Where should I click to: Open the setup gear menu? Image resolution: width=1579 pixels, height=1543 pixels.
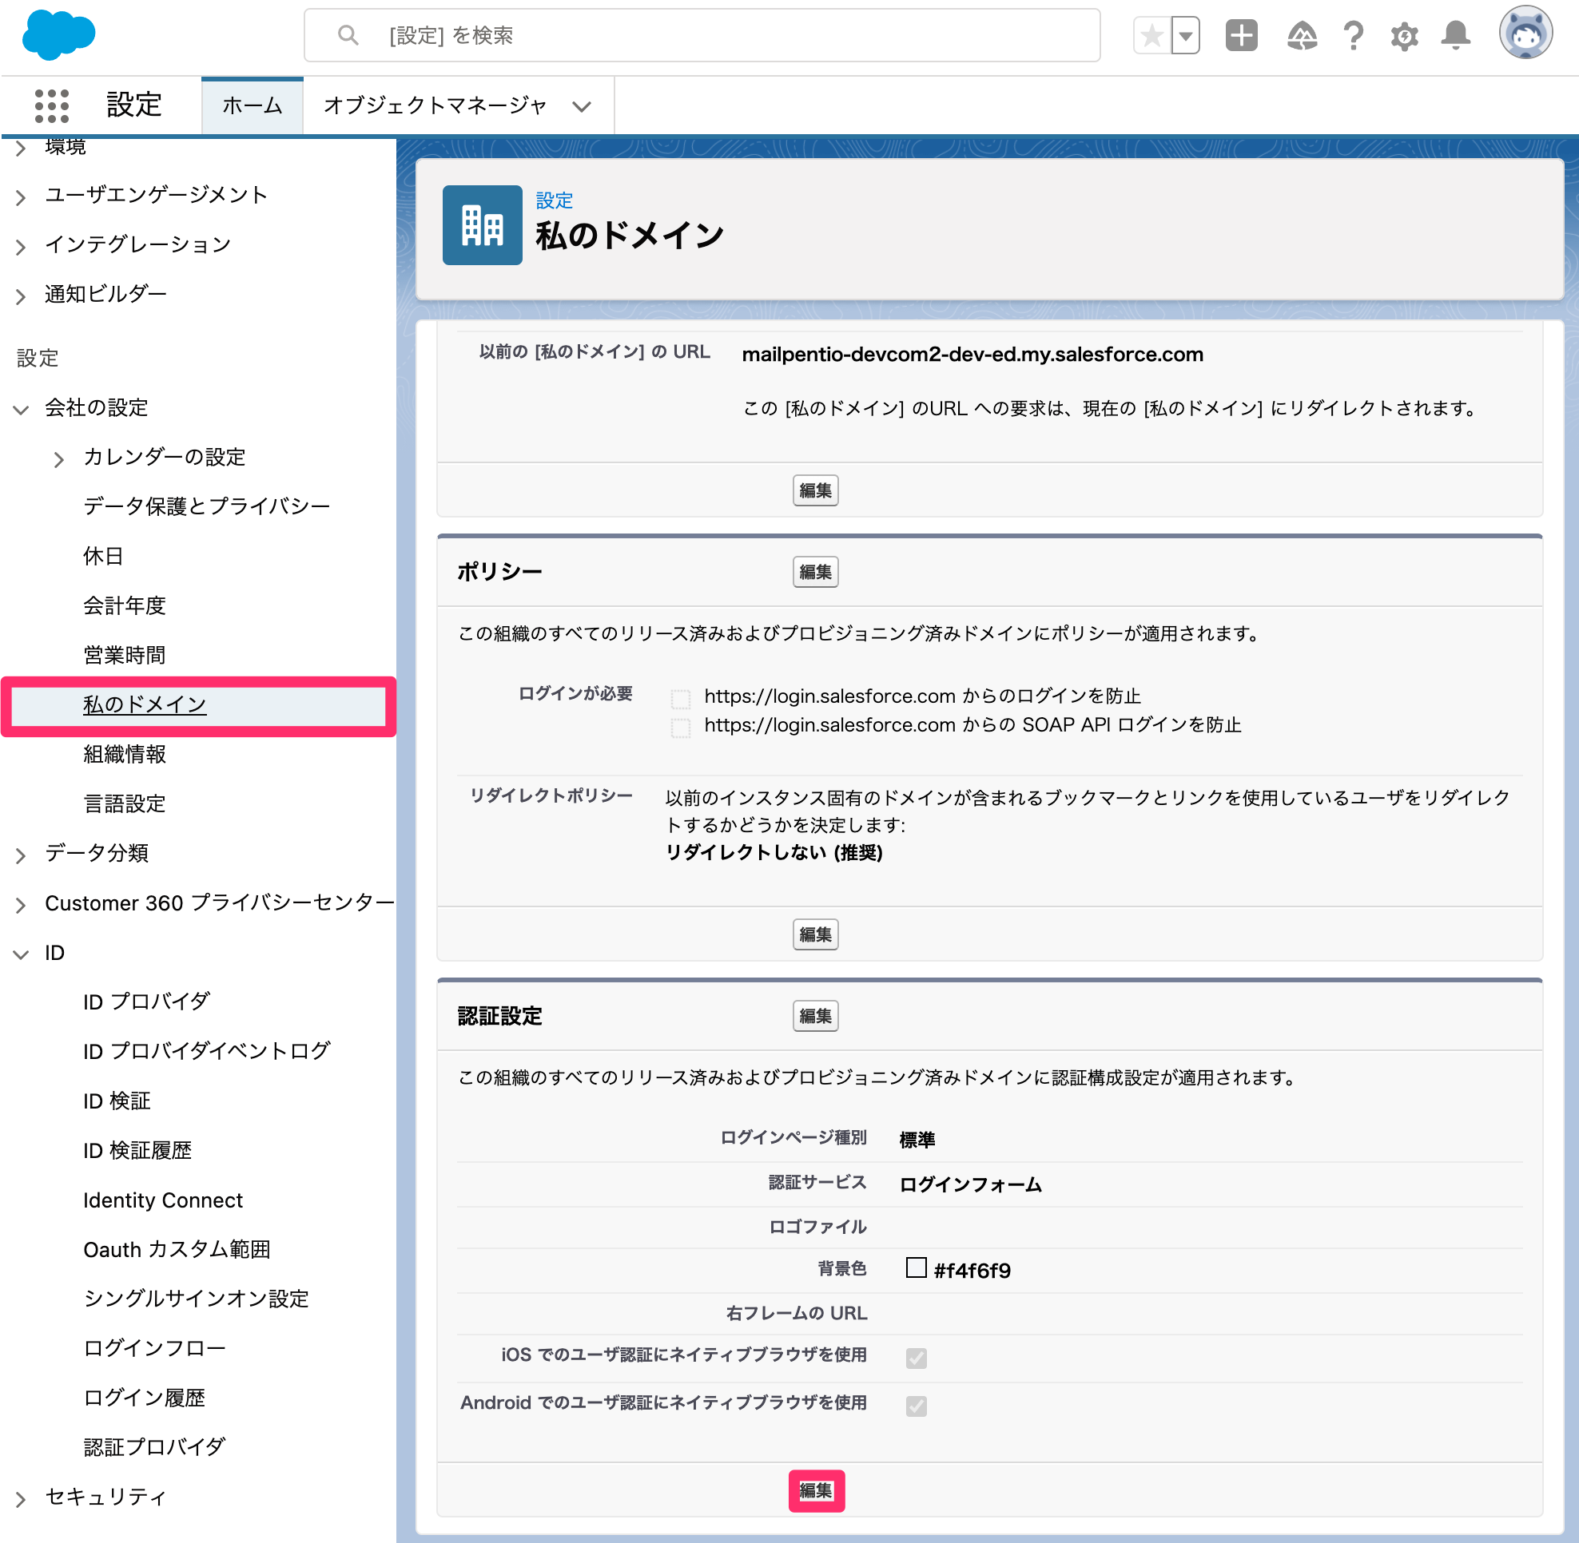pos(1404,36)
